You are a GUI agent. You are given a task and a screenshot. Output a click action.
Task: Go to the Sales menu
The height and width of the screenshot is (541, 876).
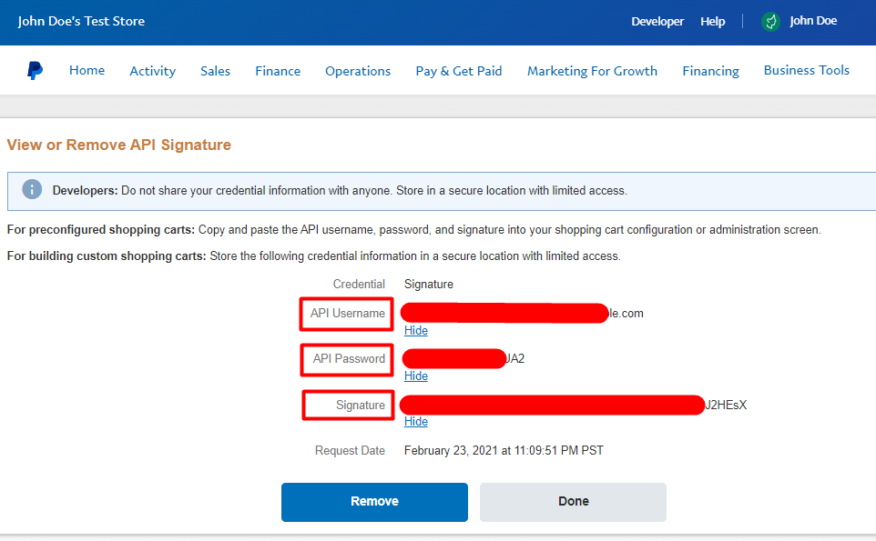(215, 71)
